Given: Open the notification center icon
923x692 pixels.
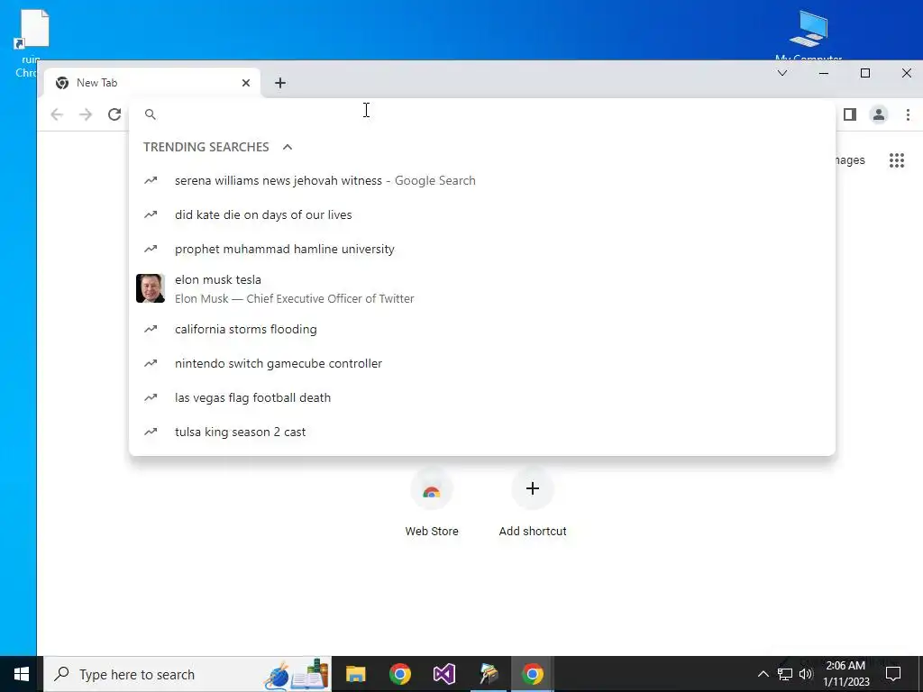Looking at the screenshot, I should (x=893, y=674).
